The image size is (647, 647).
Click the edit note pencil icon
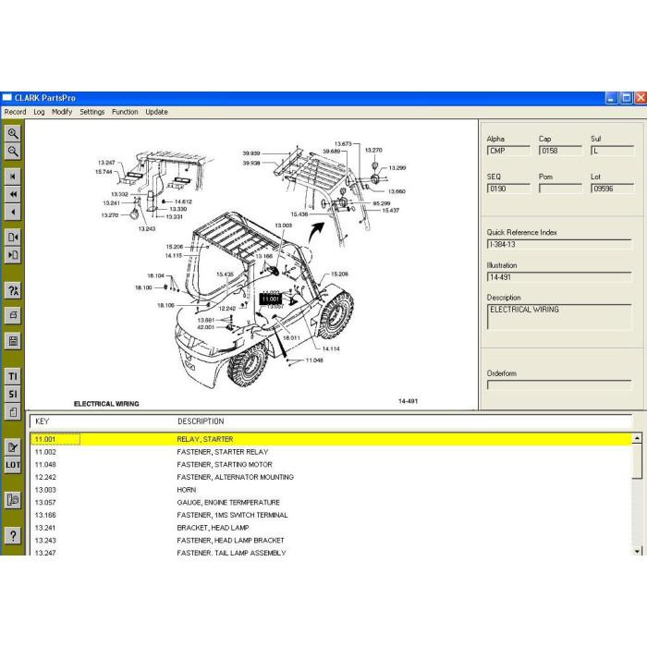[13, 447]
